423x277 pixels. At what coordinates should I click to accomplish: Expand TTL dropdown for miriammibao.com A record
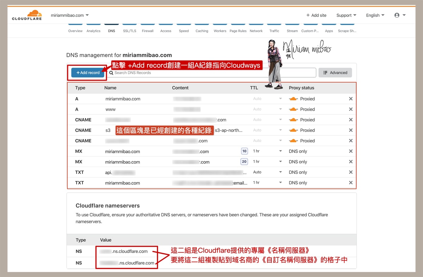coord(281,99)
